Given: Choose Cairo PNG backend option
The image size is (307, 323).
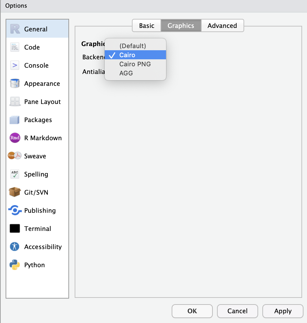Looking at the screenshot, I should click(135, 64).
